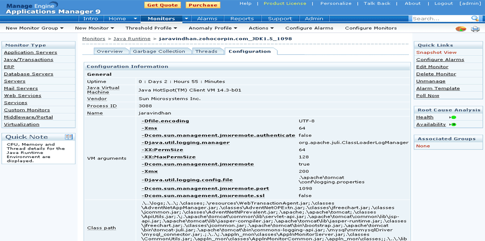
Task: Click Edit Monitor quick link
Action: click(x=432, y=67)
